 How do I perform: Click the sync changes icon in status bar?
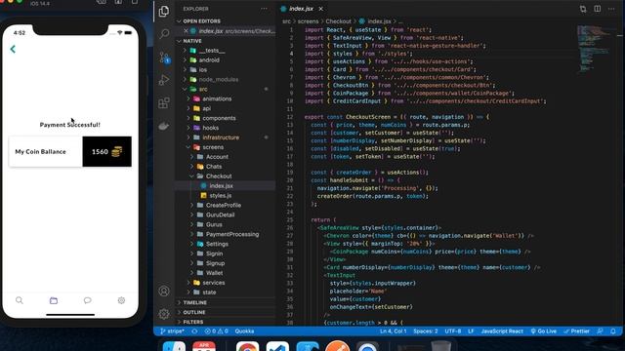coord(194,331)
